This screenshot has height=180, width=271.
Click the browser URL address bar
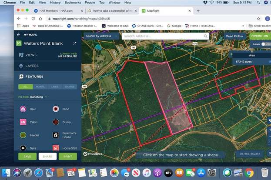pyautogui.click(x=151, y=19)
